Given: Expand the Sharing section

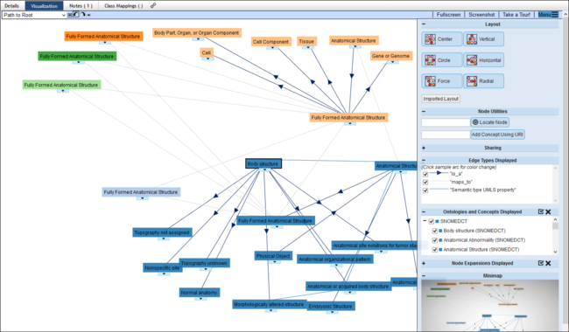Looking at the screenshot, I should click(x=424, y=148).
